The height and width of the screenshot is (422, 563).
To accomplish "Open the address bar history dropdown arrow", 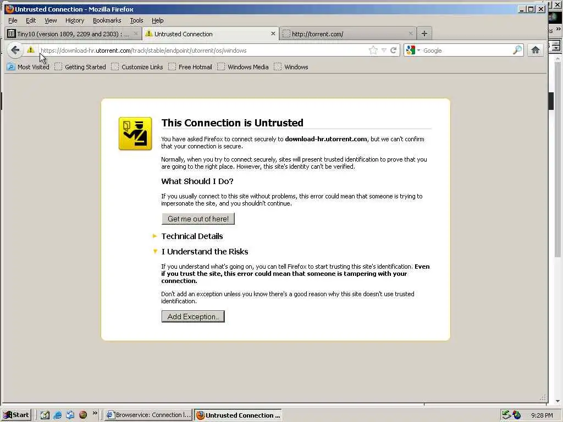I will pos(384,50).
